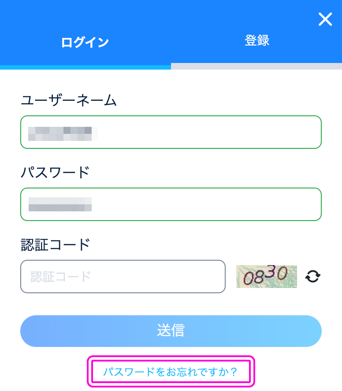The image size is (342, 391).
Task: Click the 認証コード heading label
Action: coord(55,245)
